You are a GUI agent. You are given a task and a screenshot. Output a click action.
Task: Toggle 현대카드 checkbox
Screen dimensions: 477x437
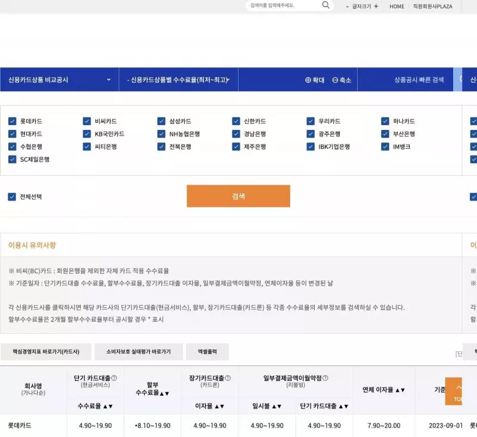pos(12,134)
